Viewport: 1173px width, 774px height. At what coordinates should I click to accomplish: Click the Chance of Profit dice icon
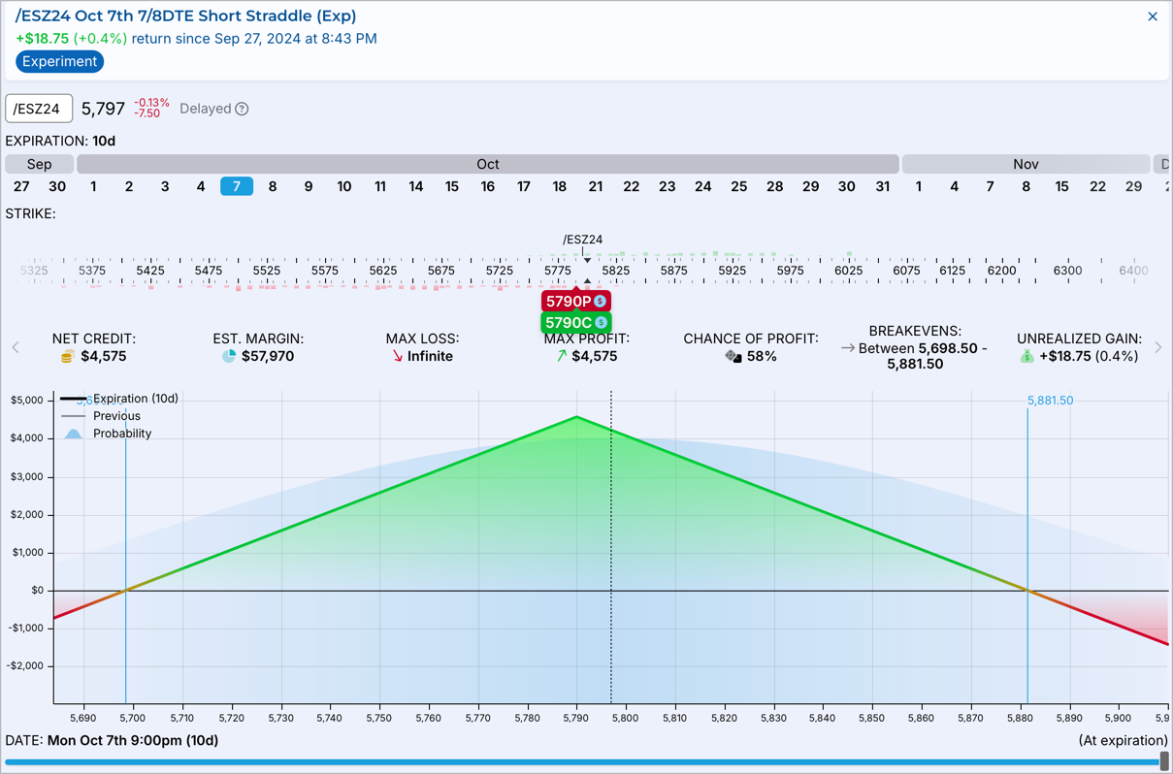[733, 357]
